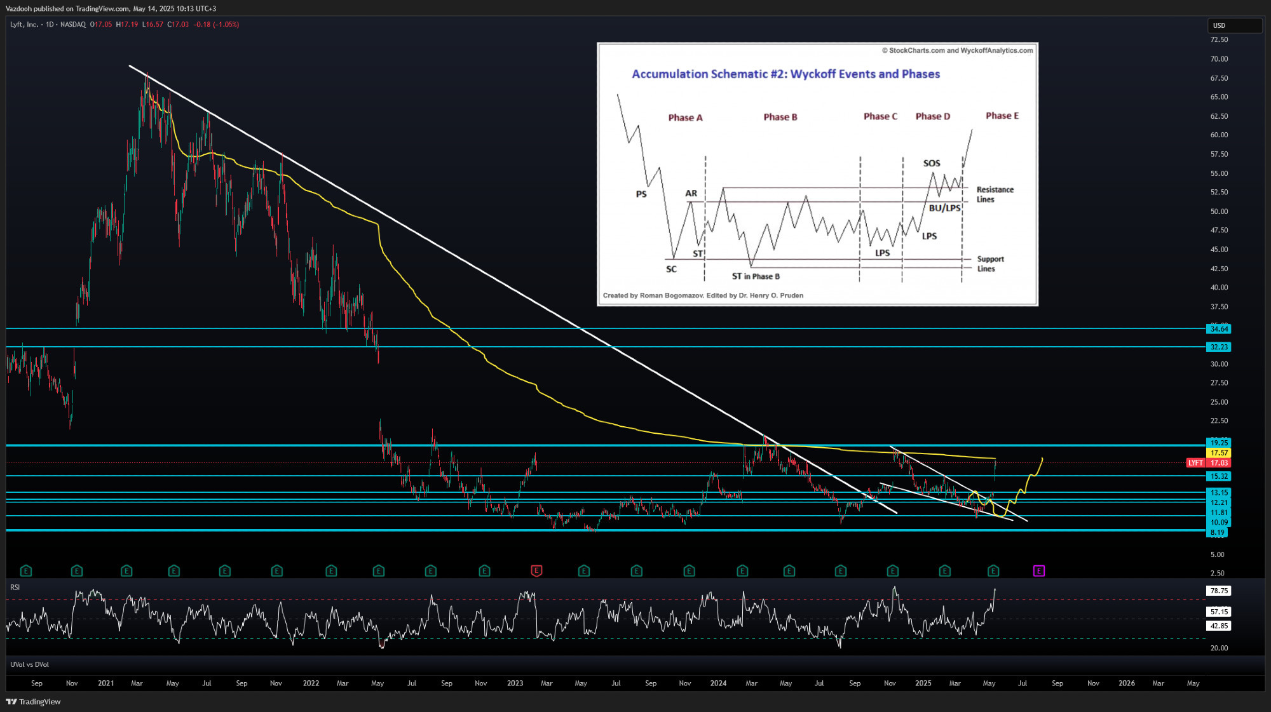Click the NASDAQ exchange label
The width and height of the screenshot is (1271, 712).
[x=73, y=24]
